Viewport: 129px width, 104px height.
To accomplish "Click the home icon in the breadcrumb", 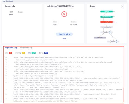I will (4, 1).
